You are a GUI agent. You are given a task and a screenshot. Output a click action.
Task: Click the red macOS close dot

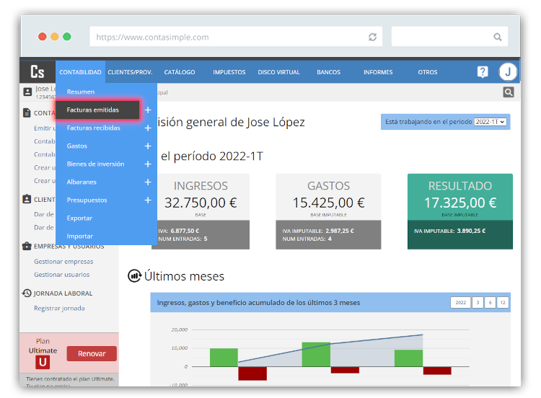[42, 37]
